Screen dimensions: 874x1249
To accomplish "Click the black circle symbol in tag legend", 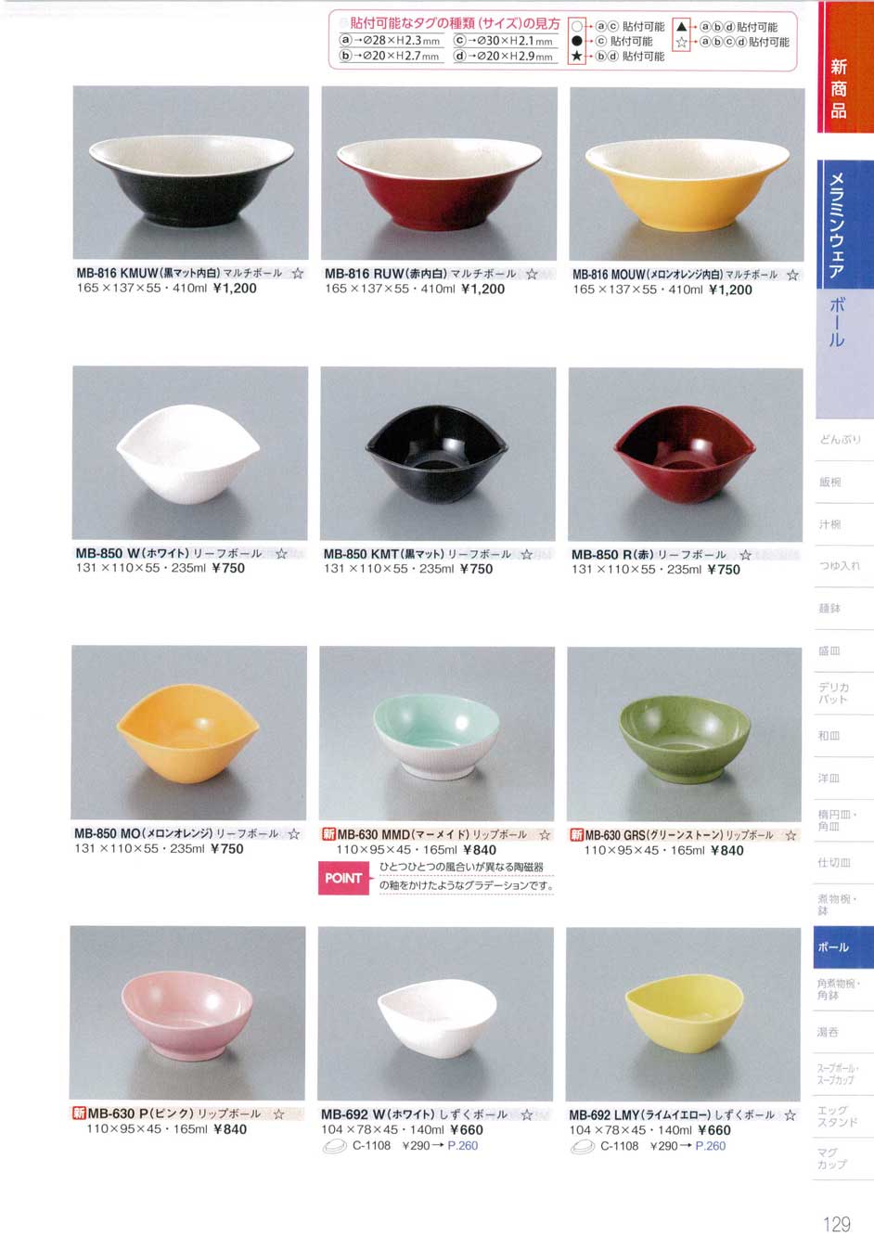I will 577,42.
